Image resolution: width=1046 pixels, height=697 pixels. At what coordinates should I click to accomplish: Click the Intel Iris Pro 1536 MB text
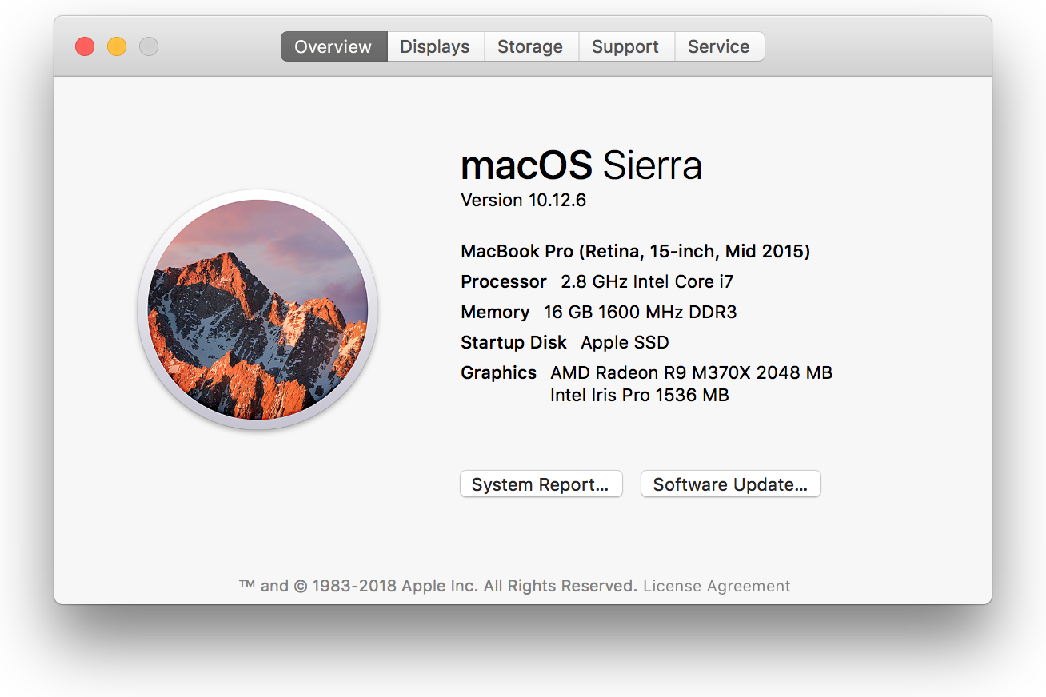[x=639, y=395]
